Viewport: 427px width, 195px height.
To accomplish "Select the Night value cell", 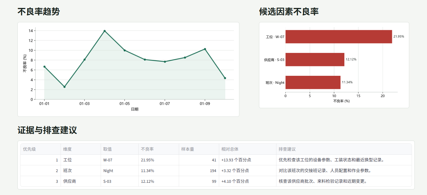I will click(120, 171).
